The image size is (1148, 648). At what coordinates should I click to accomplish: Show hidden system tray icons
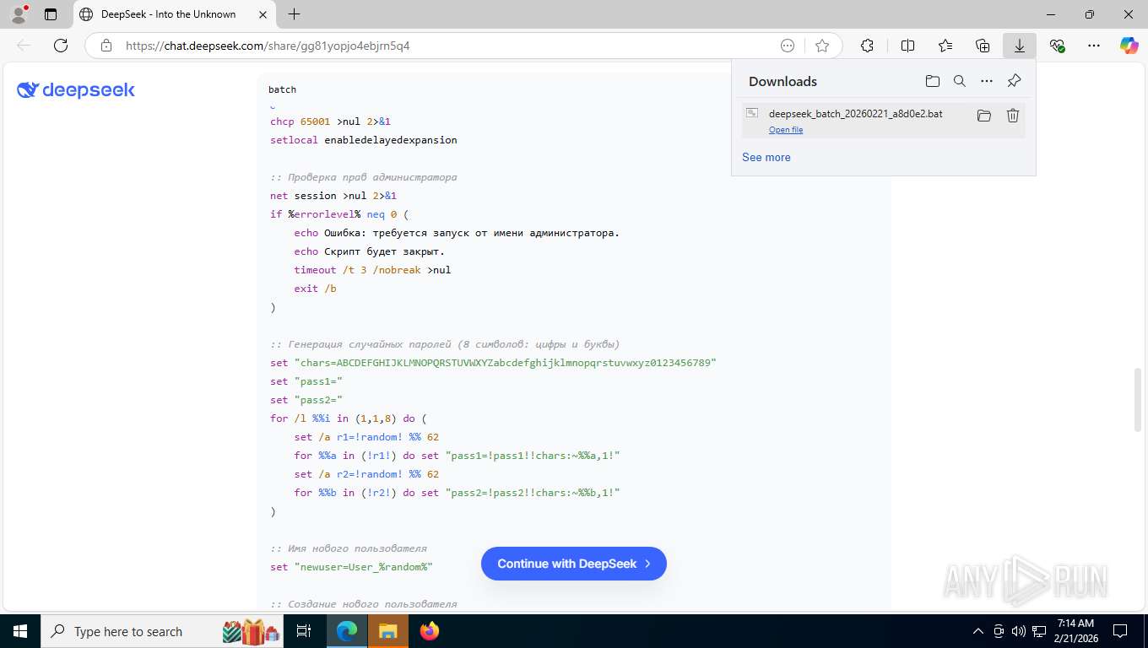978,631
